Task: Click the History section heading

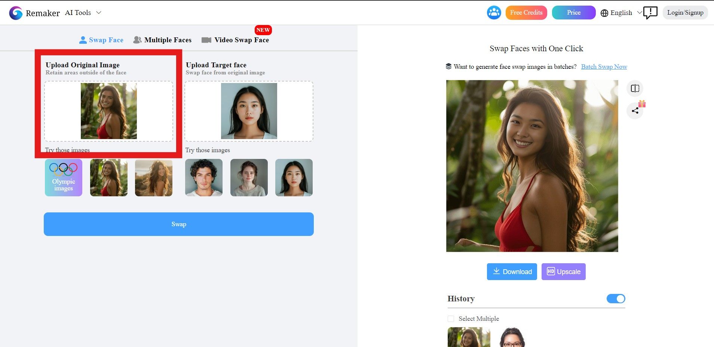Action: point(461,299)
